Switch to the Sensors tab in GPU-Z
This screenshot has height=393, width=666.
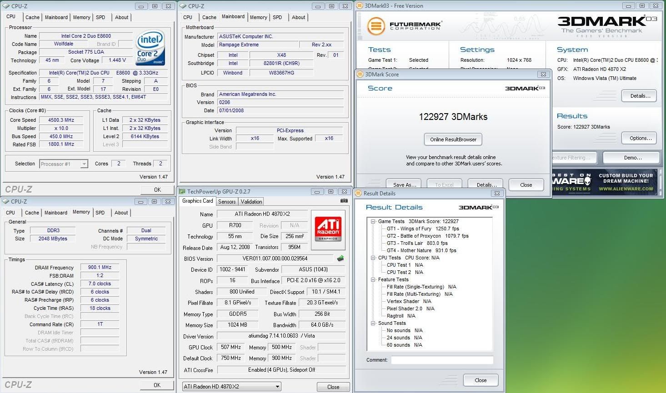(227, 202)
